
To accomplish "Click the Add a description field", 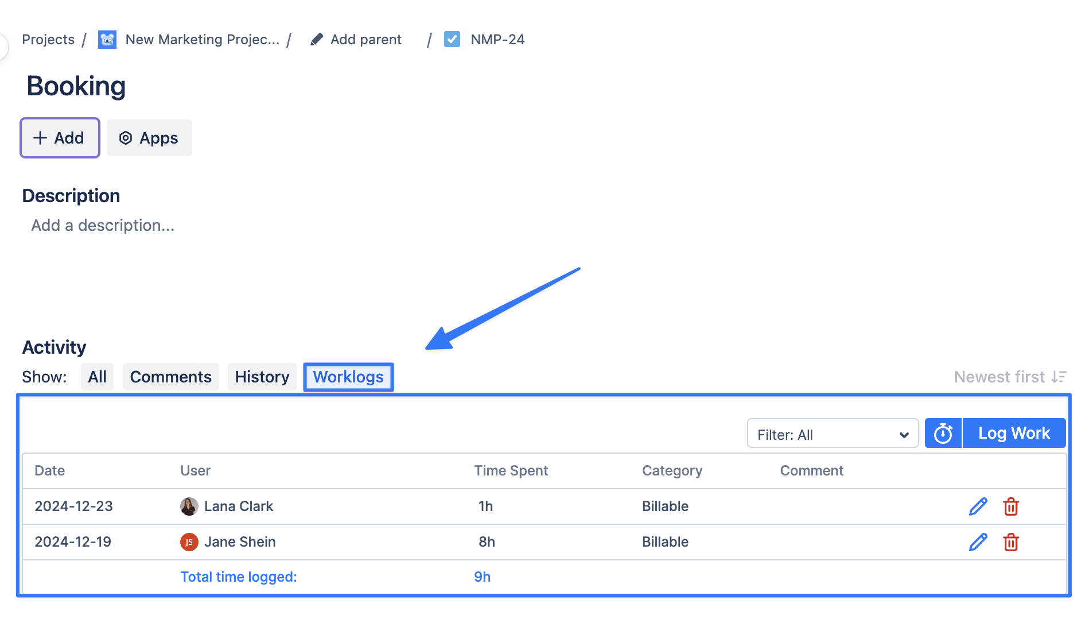I will coord(103,226).
